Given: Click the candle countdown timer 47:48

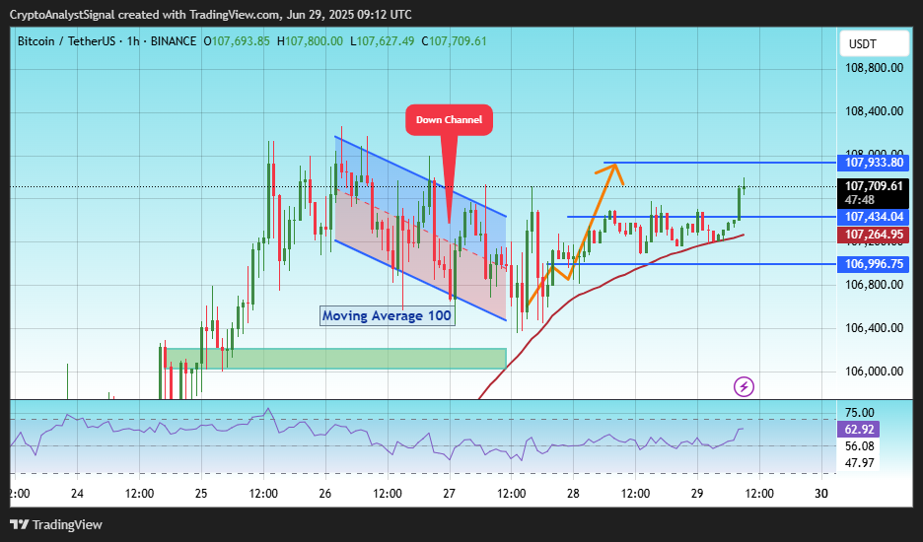Looking at the screenshot, I should 860,200.
